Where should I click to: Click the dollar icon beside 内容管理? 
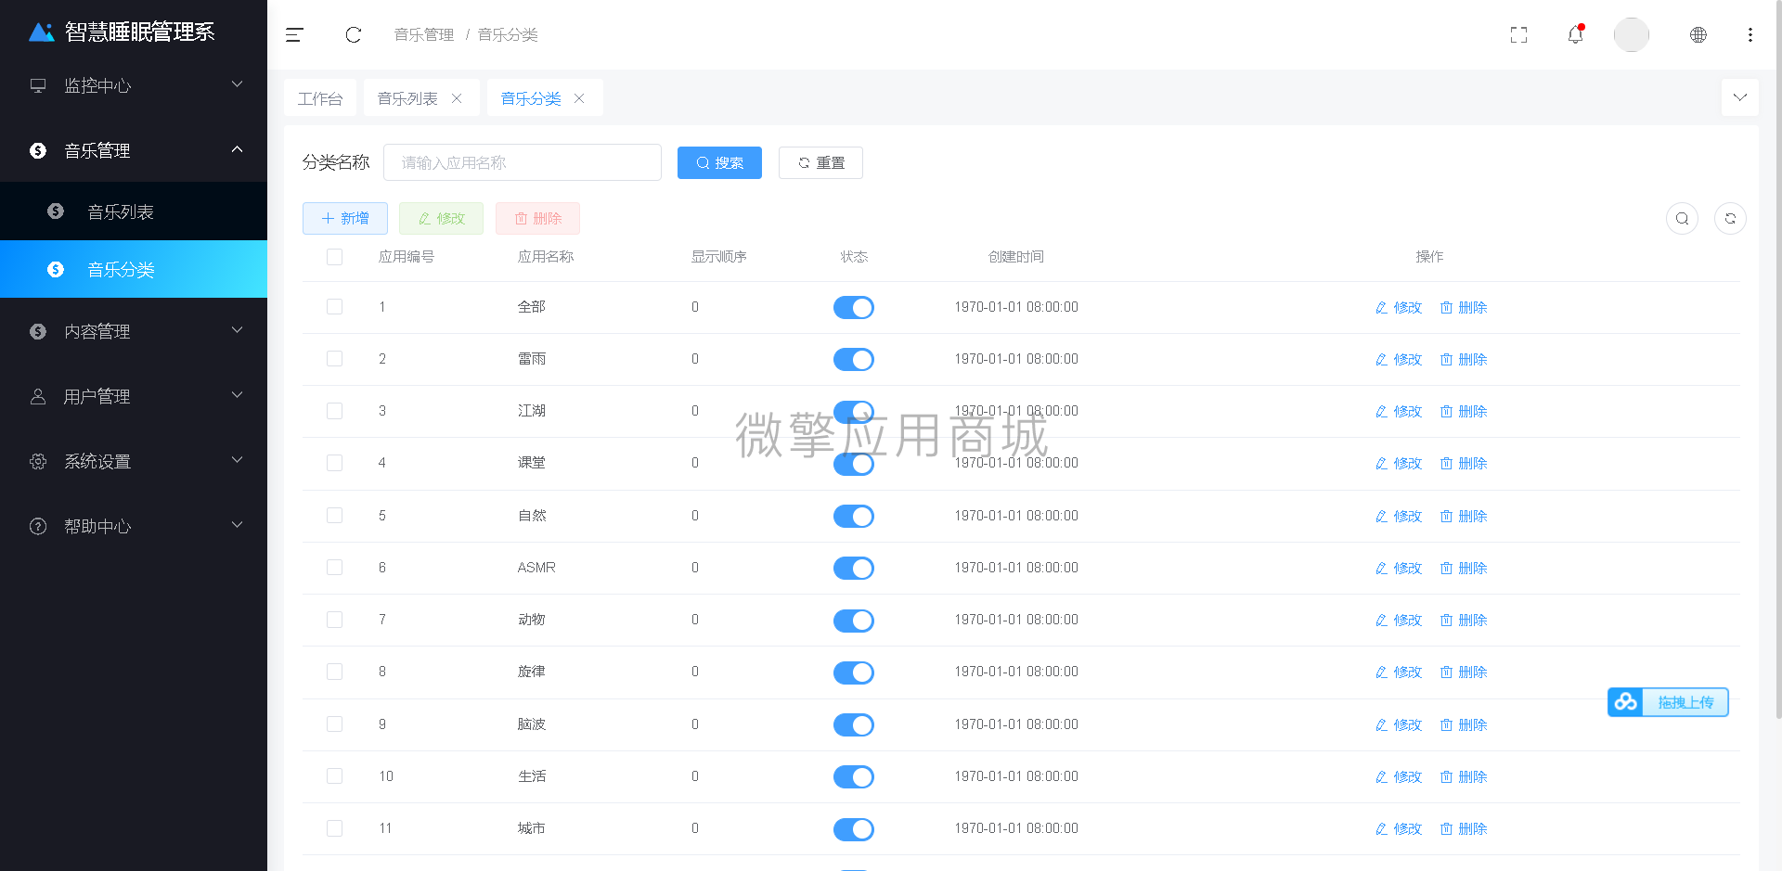[38, 331]
